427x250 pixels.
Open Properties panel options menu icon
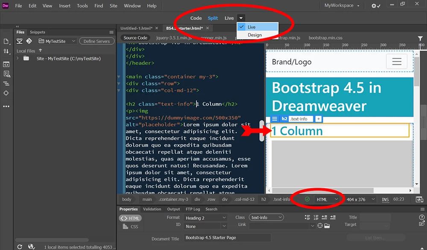422,209
